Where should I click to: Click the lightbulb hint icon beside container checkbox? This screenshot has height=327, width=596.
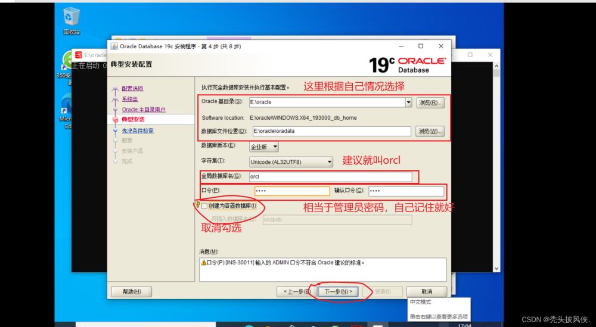pos(198,204)
